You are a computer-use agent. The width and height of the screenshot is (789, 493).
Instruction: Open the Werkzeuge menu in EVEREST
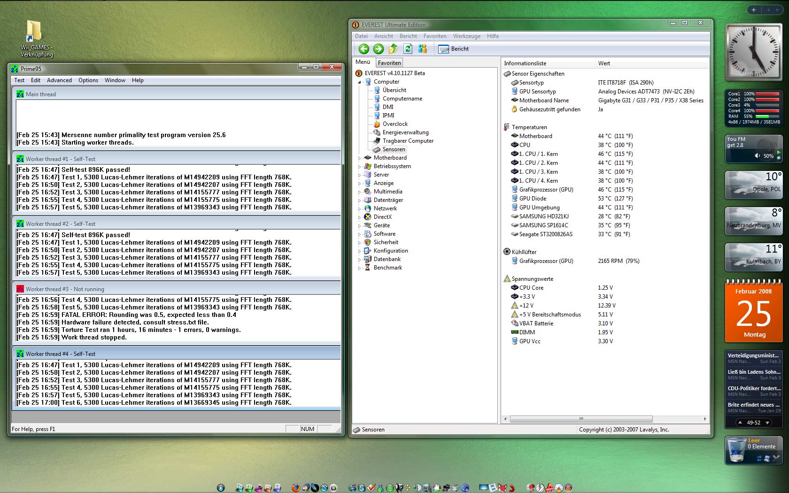466,36
